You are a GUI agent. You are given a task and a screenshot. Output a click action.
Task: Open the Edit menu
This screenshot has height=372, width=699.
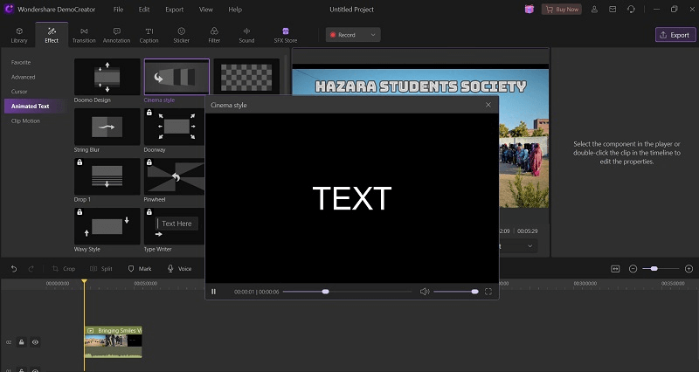click(x=144, y=10)
